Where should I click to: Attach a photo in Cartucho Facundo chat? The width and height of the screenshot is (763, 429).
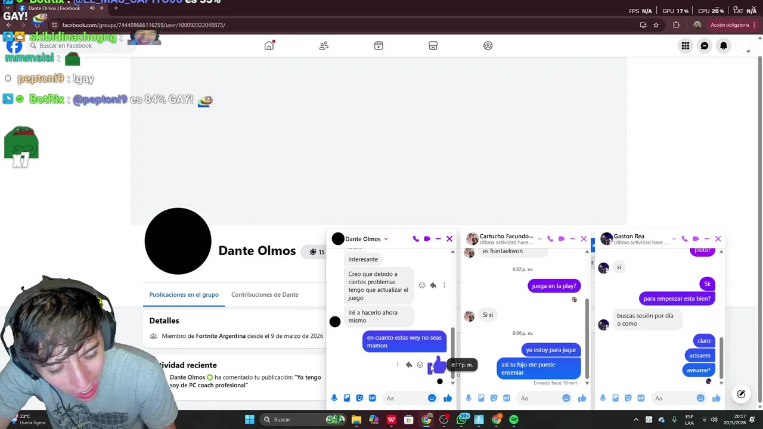click(481, 398)
